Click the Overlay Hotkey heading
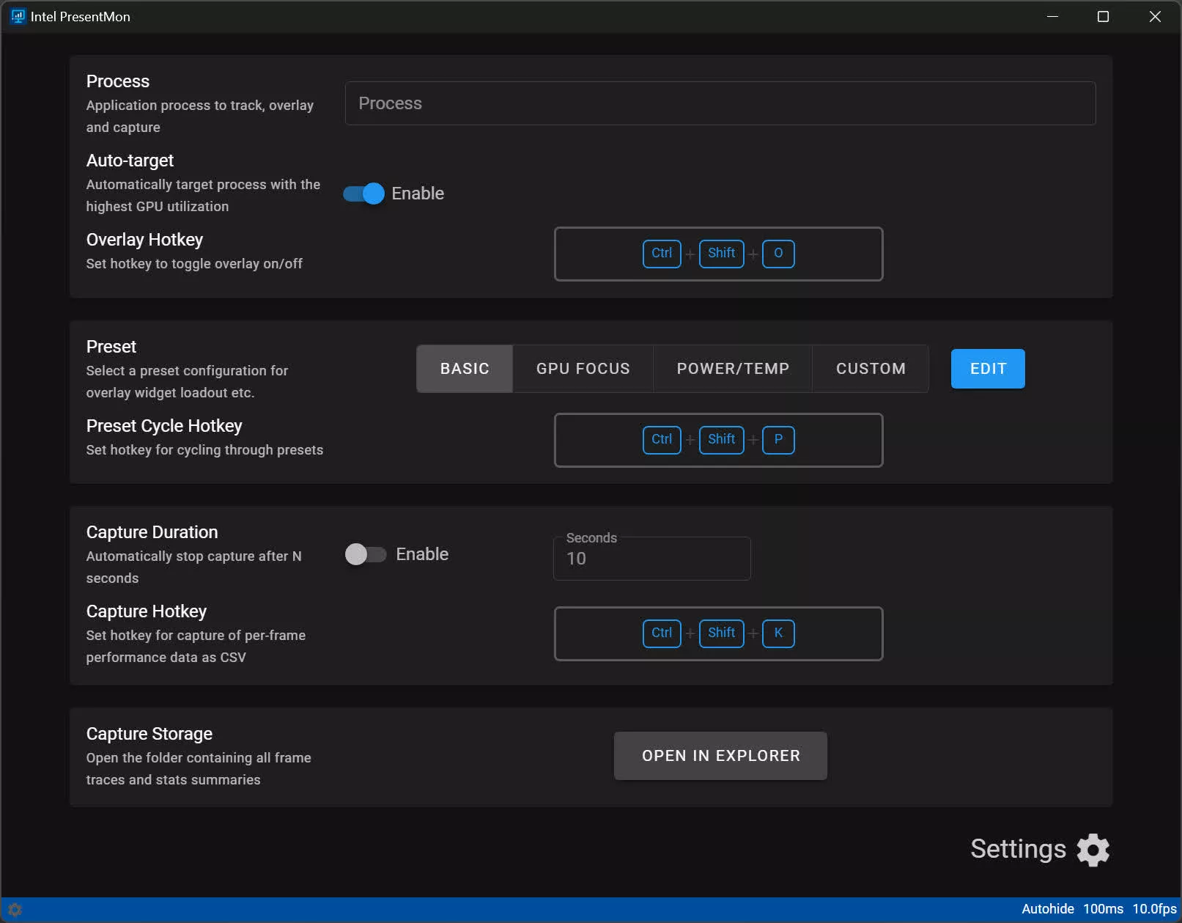This screenshot has width=1182, height=923. tap(144, 240)
